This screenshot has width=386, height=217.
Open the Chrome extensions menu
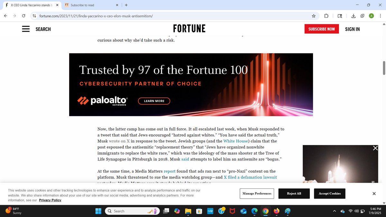point(326,16)
